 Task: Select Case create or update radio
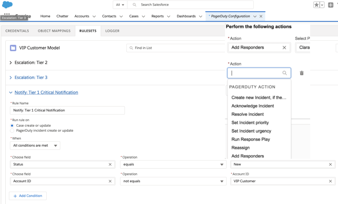pos(12,126)
